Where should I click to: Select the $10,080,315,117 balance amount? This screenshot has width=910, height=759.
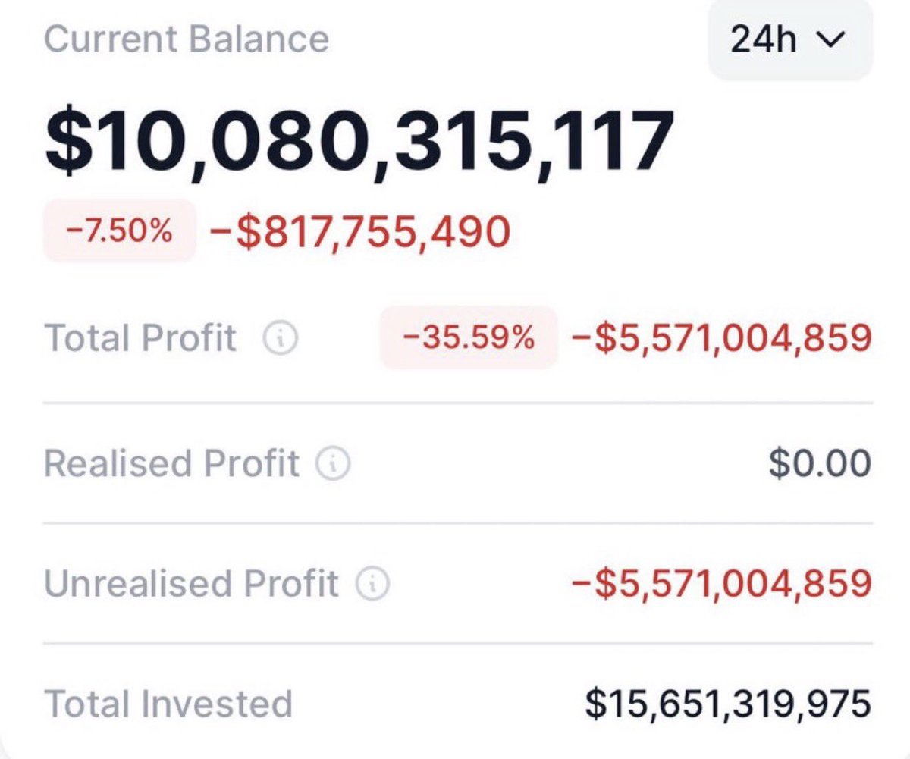(x=359, y=143)
